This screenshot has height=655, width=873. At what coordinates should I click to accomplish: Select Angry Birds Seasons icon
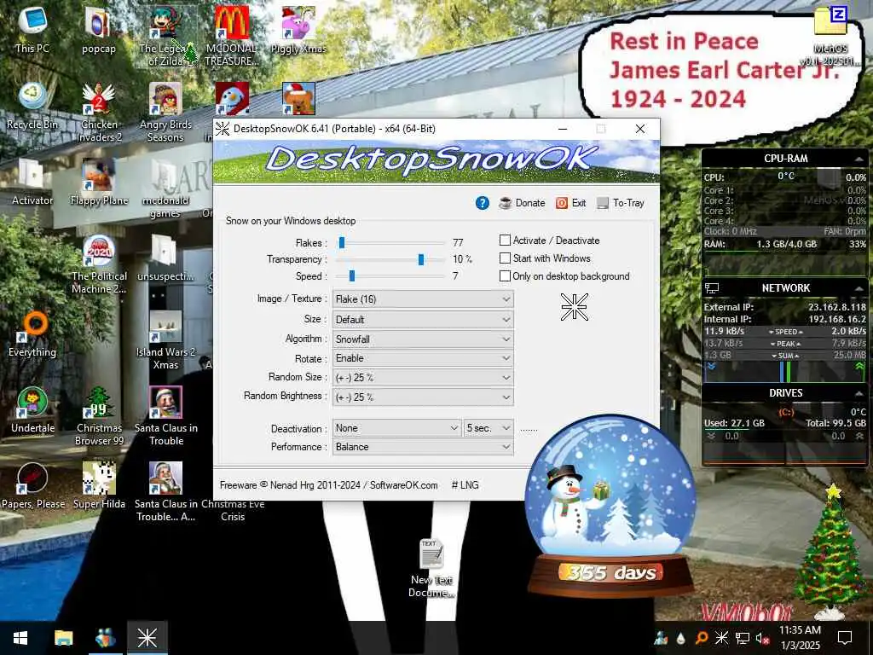(165, 113)
